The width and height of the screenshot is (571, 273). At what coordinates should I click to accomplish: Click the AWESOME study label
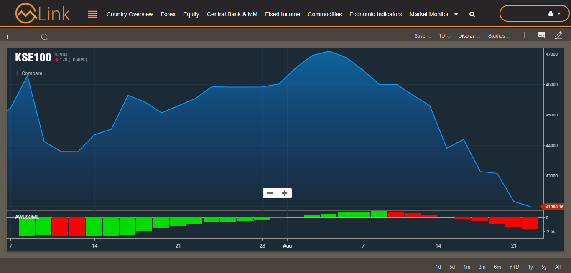coord(27,217)
